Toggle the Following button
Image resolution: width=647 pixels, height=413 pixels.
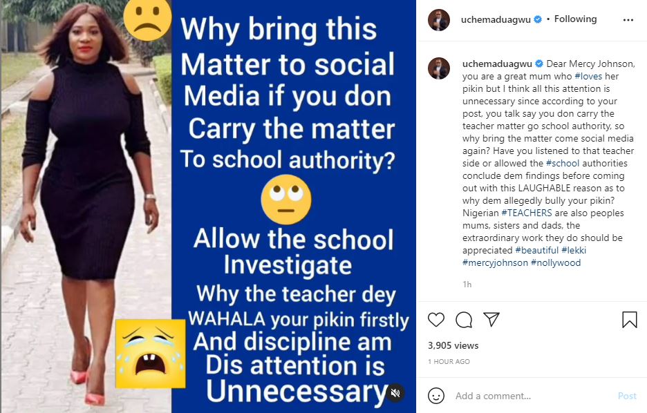tap(575, 19)
